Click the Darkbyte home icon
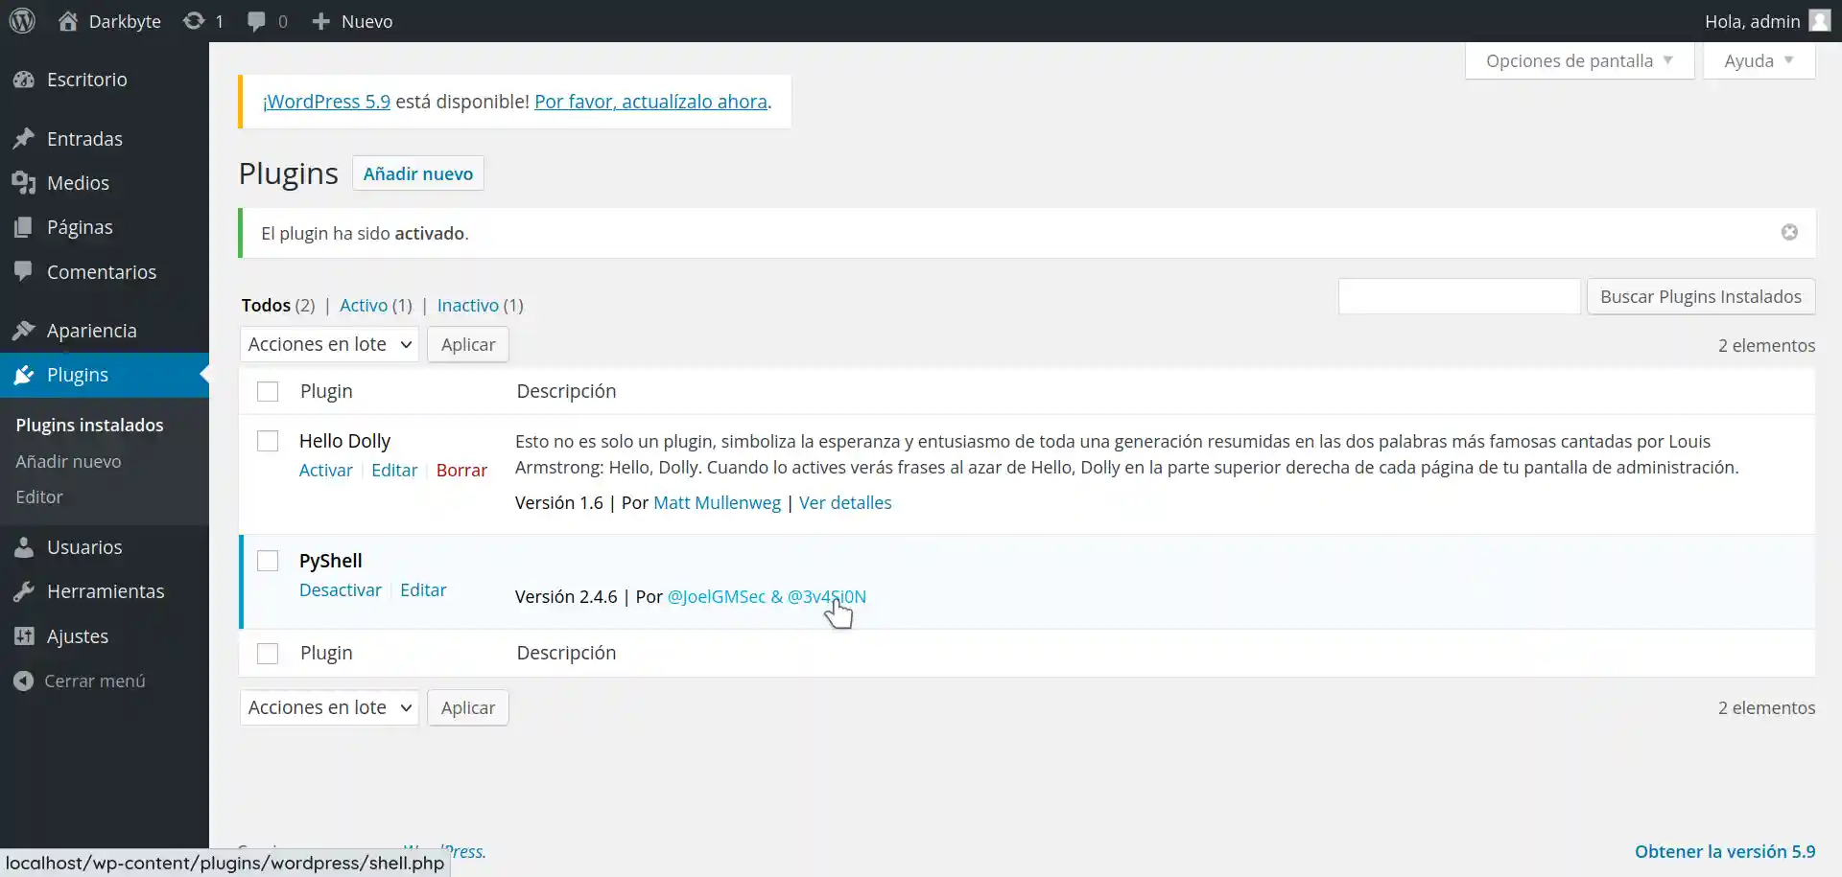Image resolution: width=1842 pixels, height=877 pixels. pyautogui.click(x=68, y=21)
